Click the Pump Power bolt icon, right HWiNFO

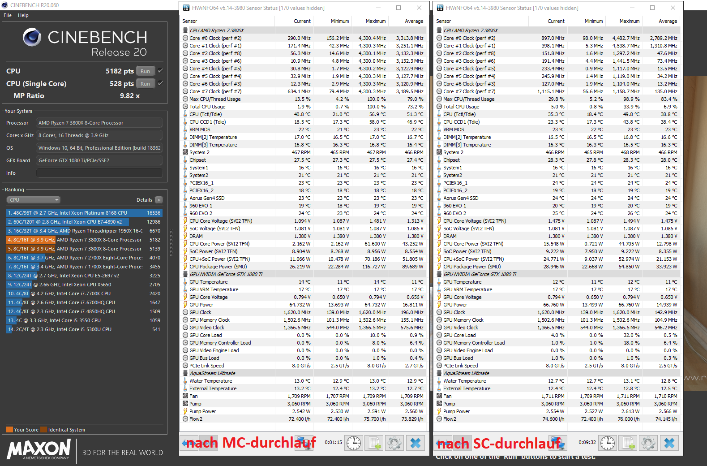point(439,411)
